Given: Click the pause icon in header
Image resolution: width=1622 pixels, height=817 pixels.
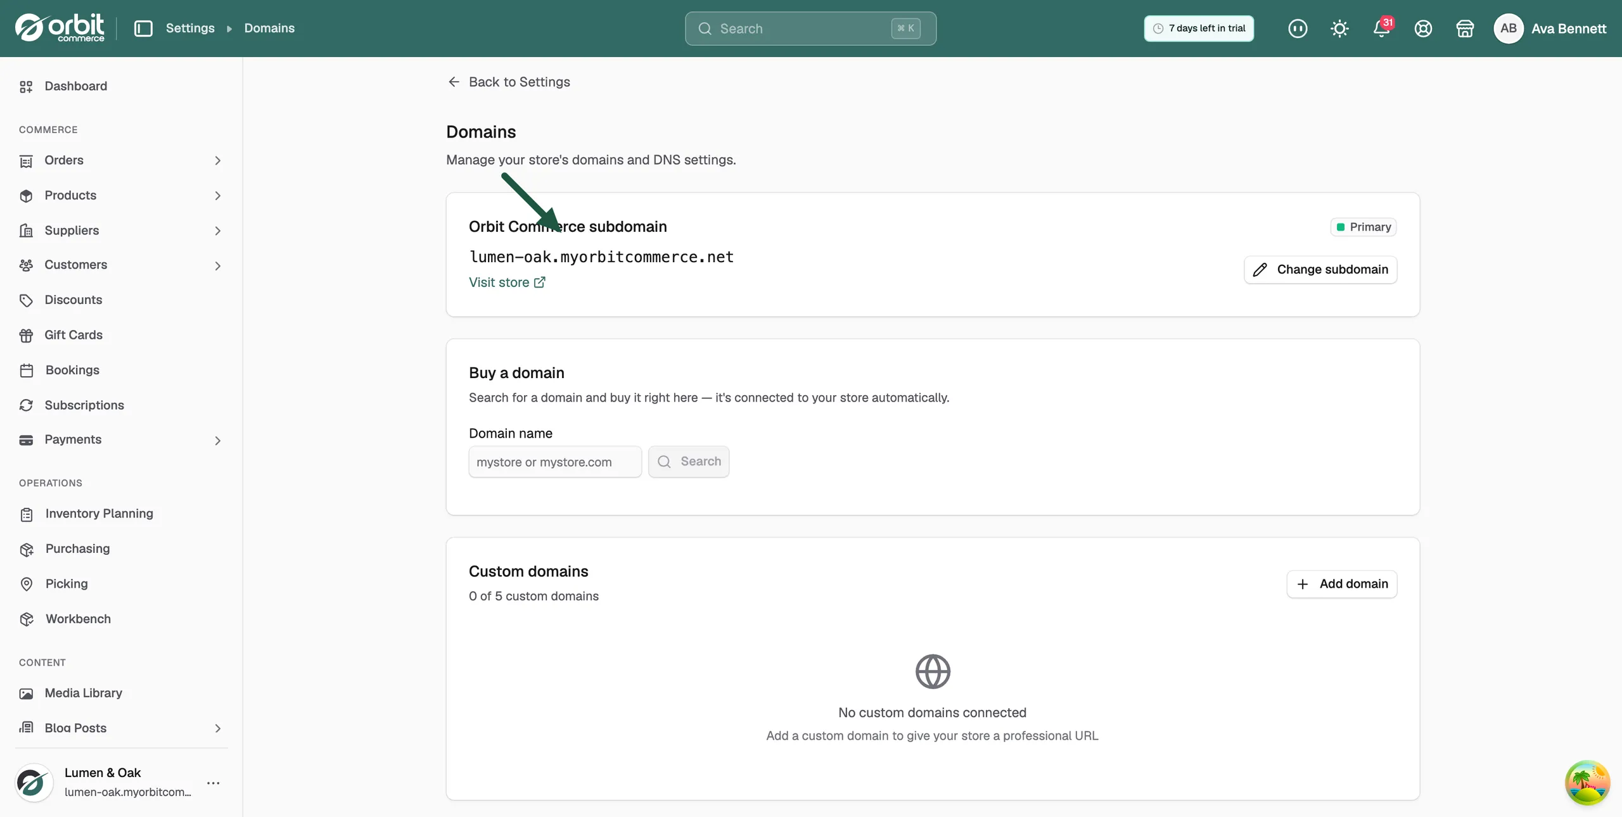Looking at the screenshot, I should click(x=1298, y=28).
